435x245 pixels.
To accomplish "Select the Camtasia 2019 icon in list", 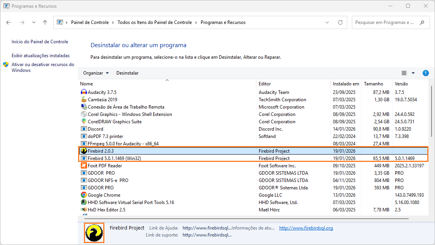I will tap(84, 100).
